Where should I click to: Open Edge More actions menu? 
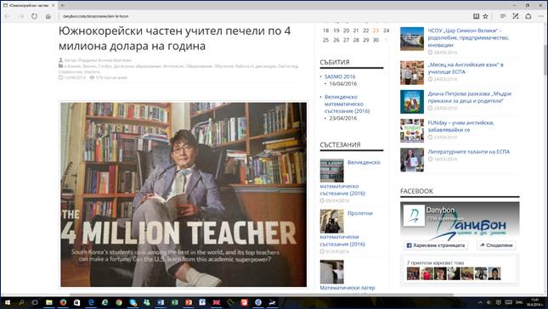click(540, 16)
